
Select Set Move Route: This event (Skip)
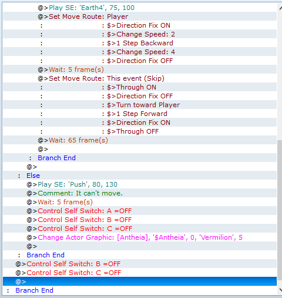coord(140,78)
